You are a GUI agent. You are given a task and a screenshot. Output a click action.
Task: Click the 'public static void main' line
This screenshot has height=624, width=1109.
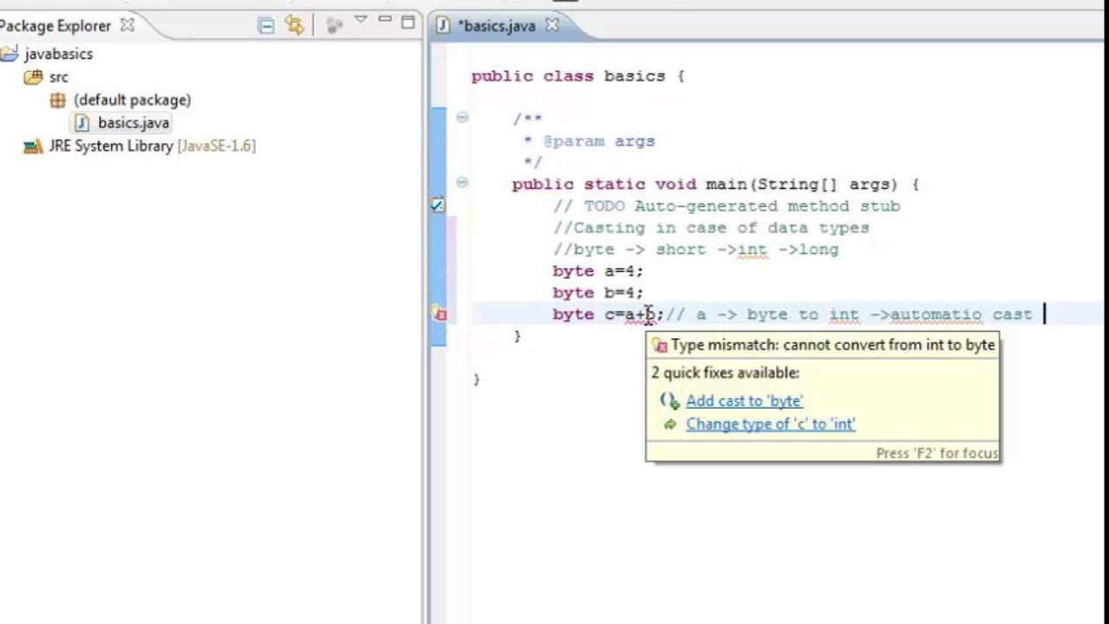pos(715,185)
